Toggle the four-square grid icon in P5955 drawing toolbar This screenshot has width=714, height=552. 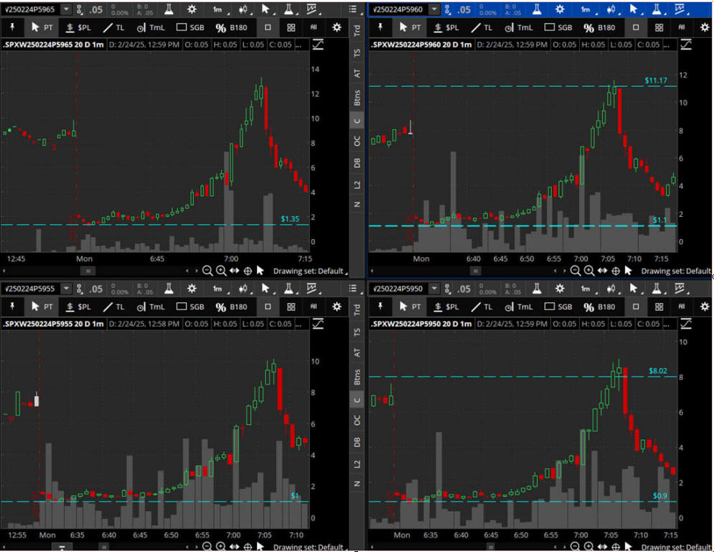pos(291,307)
